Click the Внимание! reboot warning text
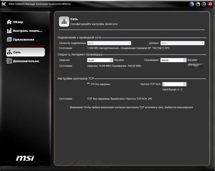Image resolution: width=215 pixels, height=171 pixels. click(131, 107)
